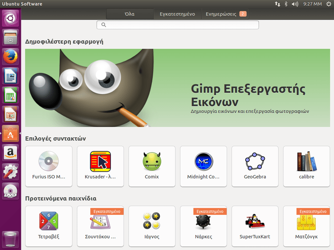Open System Settings from the launcher
Screen dimensions: 334x250
(10, 172)
